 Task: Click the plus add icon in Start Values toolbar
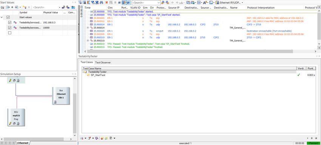tap(12, 8)
